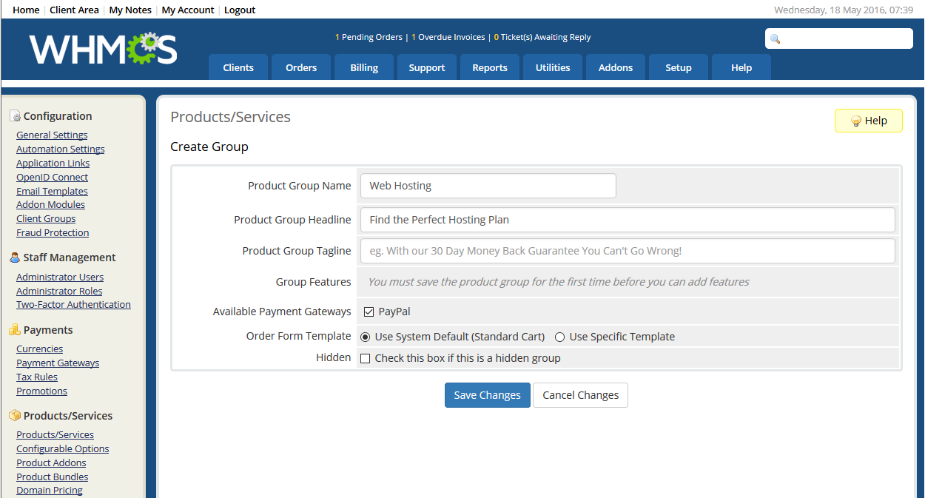Select Use System Default radio option
The height and width of the screenshot is (498, 925).
click(x=365, y=337)
